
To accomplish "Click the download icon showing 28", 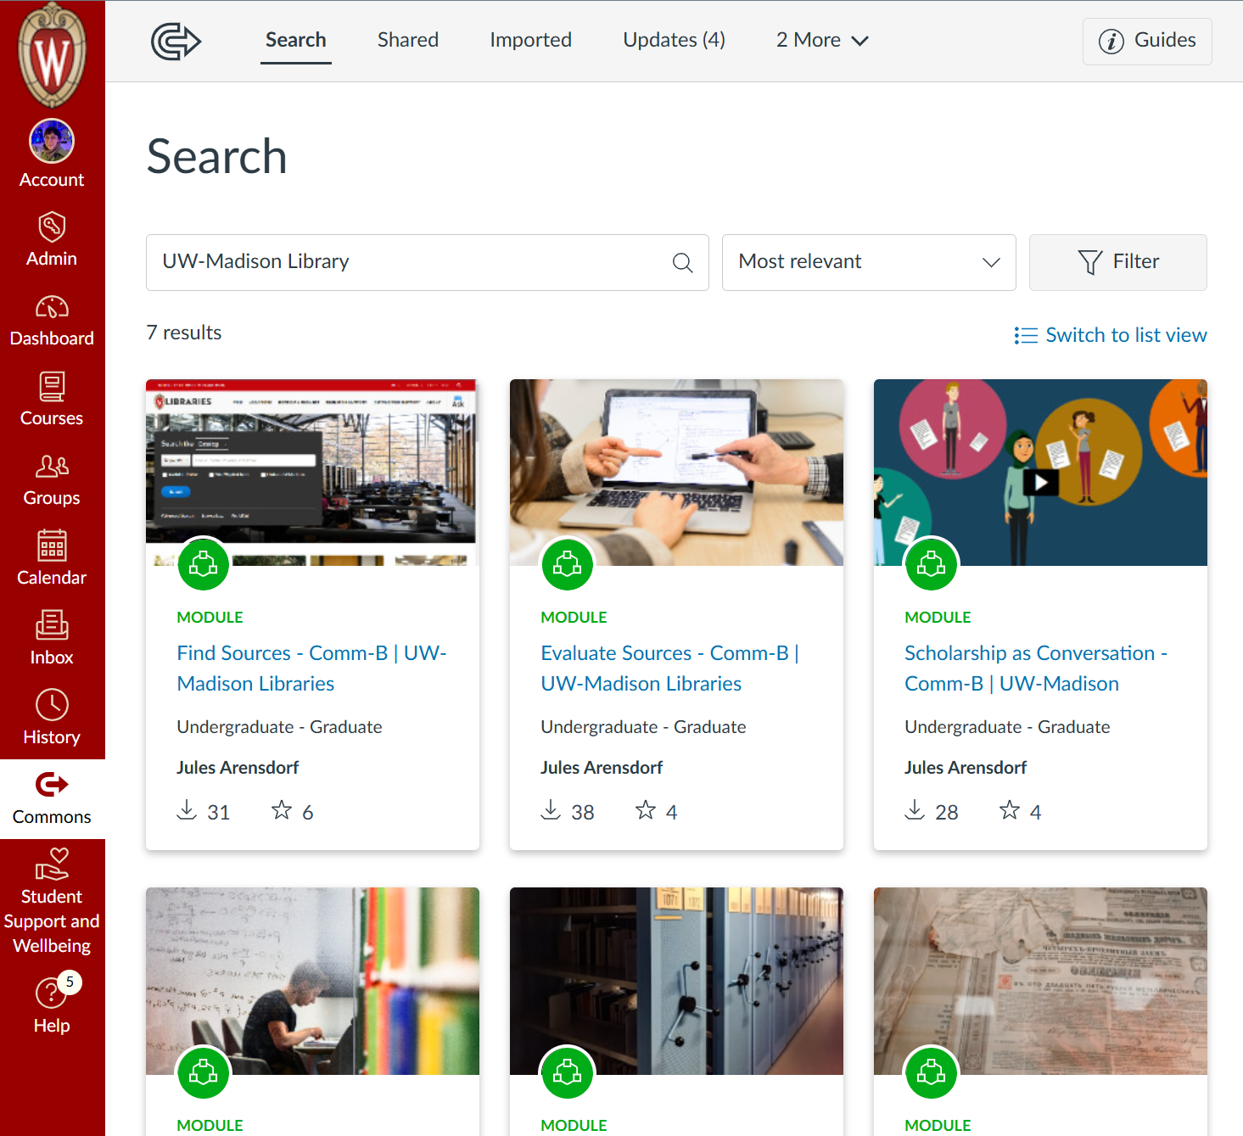I will point(915,810).
